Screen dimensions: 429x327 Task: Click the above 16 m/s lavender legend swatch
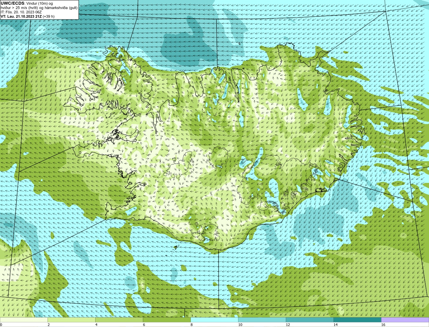pyautogui.click(x=405, y=320)
